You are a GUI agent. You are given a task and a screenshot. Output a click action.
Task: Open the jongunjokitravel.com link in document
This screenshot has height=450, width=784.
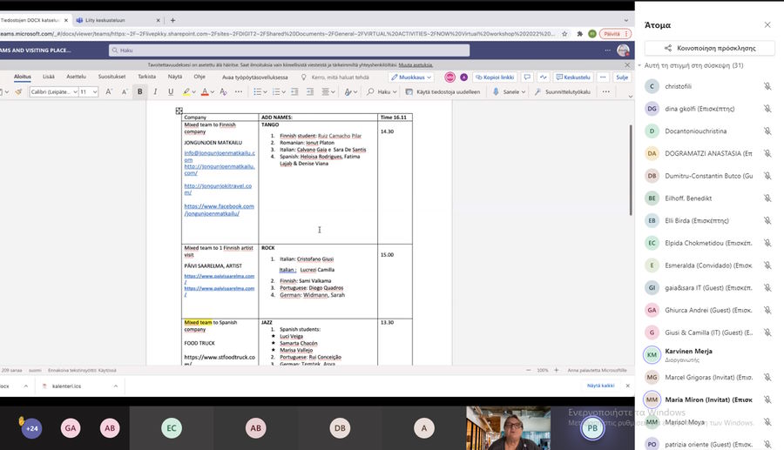pyautogui.click(x=218, y=189)
